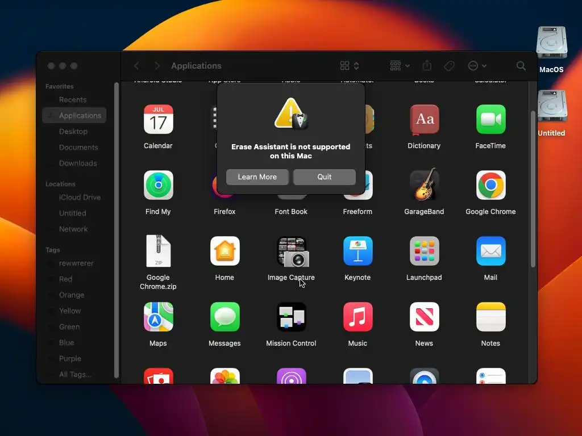This screenshot has height=436, width=582.
Task: Open the Find My app icon
Action: pyautogui.click(x=158, y=185)
